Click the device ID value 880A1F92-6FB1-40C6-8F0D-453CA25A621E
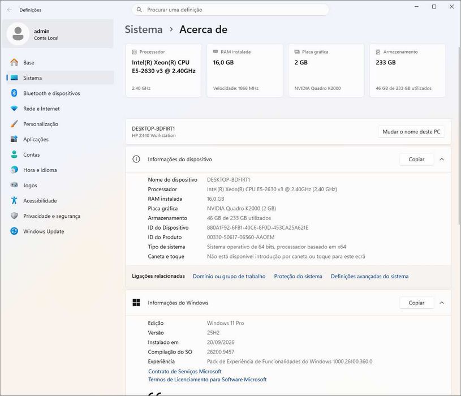Screen dimensions: 461x396 [x=257, y=227]
